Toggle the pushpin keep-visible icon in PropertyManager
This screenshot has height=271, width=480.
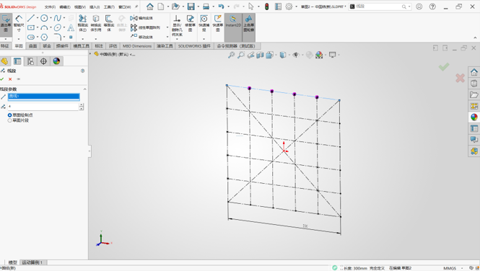click(18, 79)
